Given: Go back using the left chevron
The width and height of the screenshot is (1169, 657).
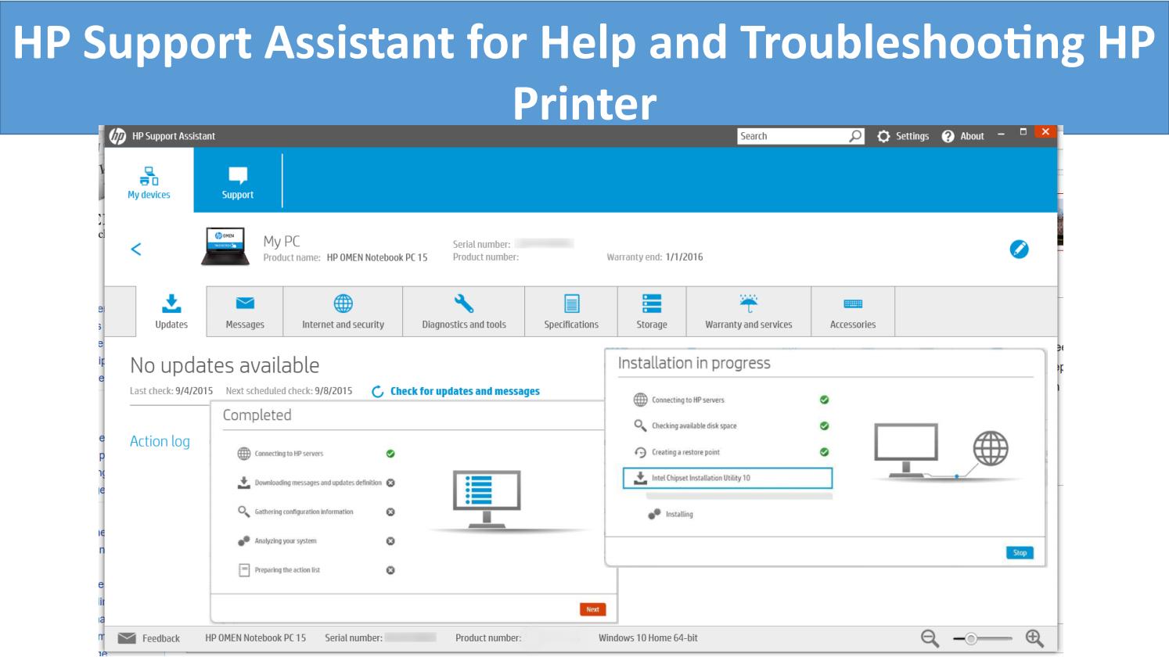Looking at the screenshot, I should pyautogui.click(x=136, y=249).
